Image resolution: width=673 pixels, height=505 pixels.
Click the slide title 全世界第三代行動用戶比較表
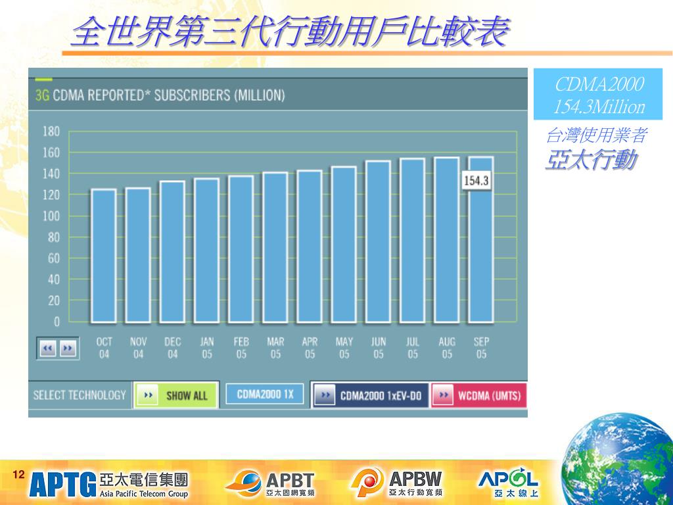(x=290, y=31)
